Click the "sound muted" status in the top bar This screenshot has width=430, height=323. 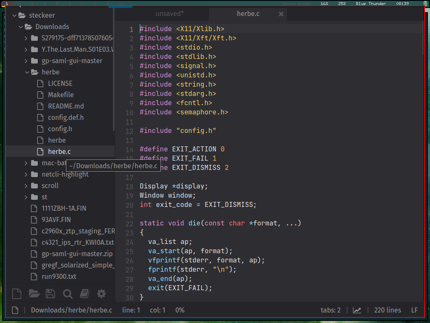[297, 3]
